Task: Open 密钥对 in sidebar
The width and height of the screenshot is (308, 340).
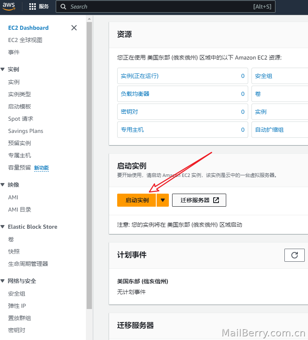Action: (17, 330)
